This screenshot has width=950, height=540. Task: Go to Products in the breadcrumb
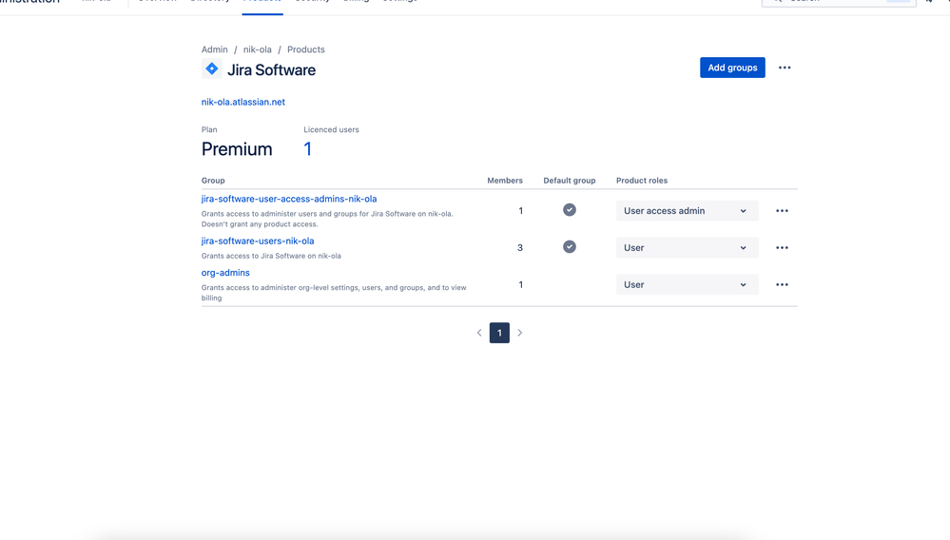tap(306, 49)
